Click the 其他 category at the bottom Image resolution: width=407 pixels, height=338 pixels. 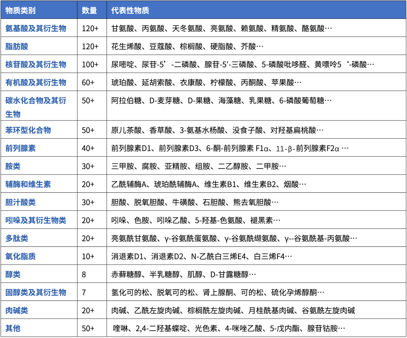(x=12, y=328)
